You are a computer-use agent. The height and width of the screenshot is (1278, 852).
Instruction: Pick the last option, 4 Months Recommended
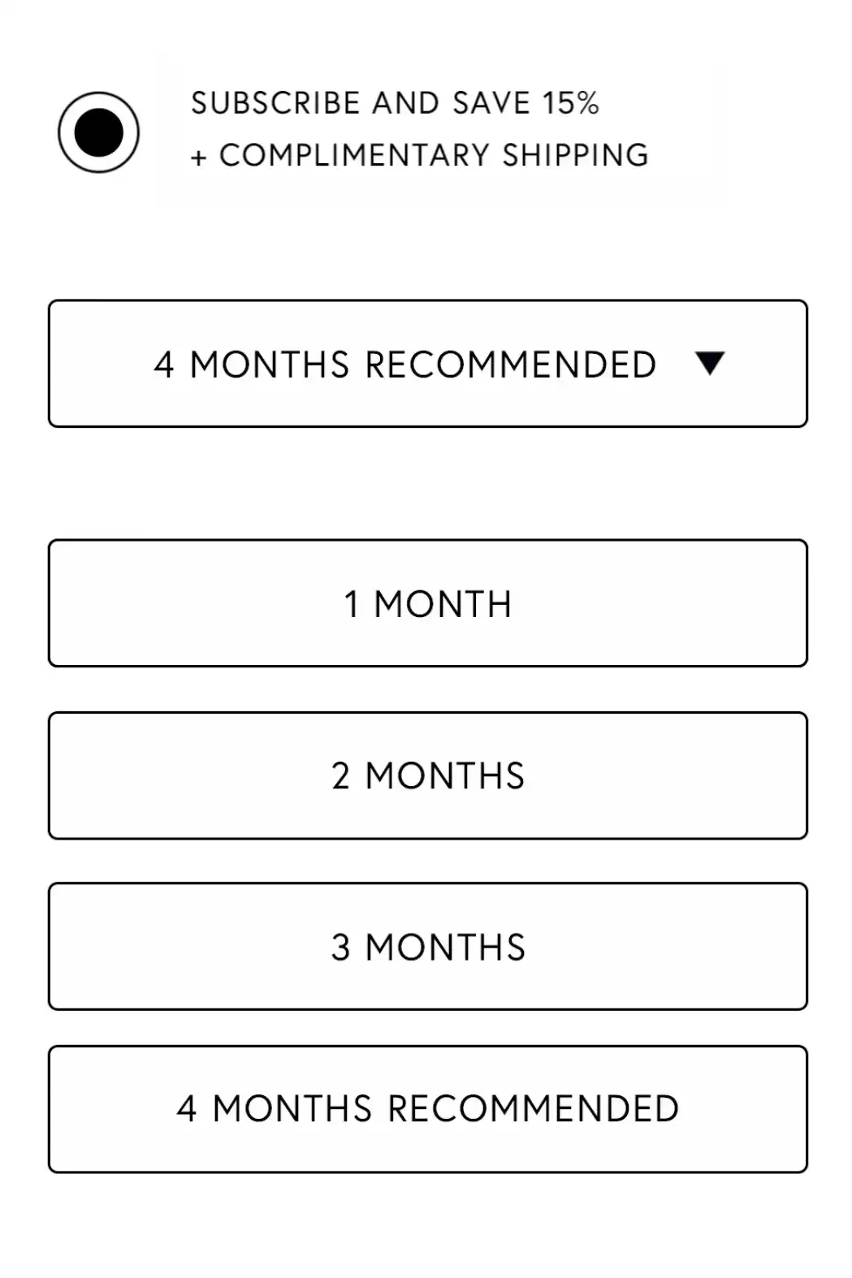click(427, 1109)
